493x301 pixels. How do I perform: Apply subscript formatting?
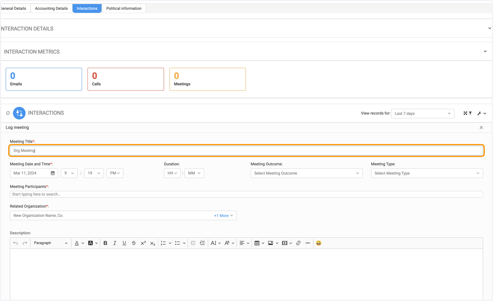(x=152, y=243)
